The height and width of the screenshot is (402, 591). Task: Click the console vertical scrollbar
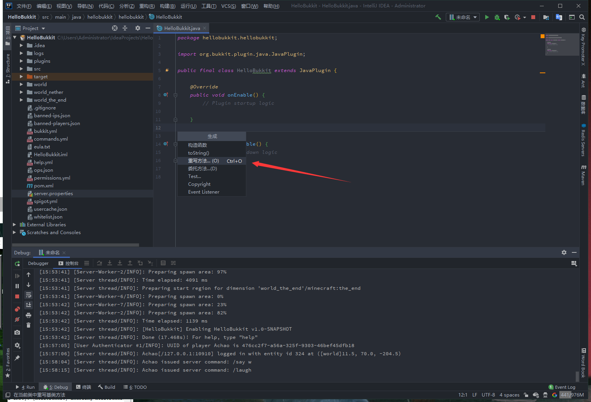click(577, 376)
